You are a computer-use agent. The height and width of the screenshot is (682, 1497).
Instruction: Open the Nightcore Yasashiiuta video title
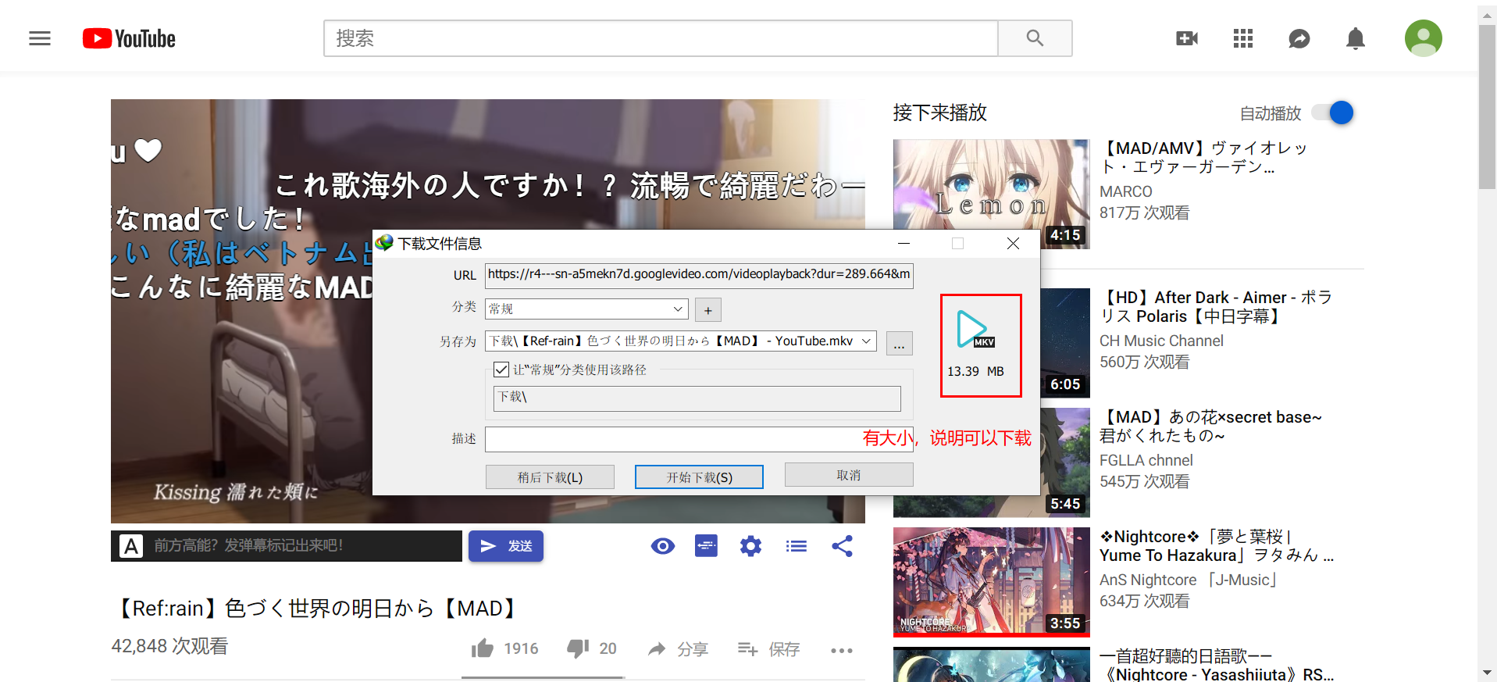point(1217,665)
